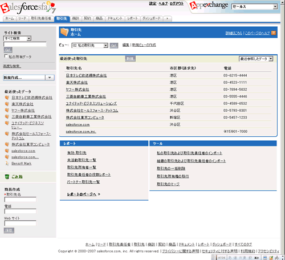The width and height of the screenshot is (285, 260).
Task: Open the 取引先所有権の移行 tool link
Action: coord(173,176)
